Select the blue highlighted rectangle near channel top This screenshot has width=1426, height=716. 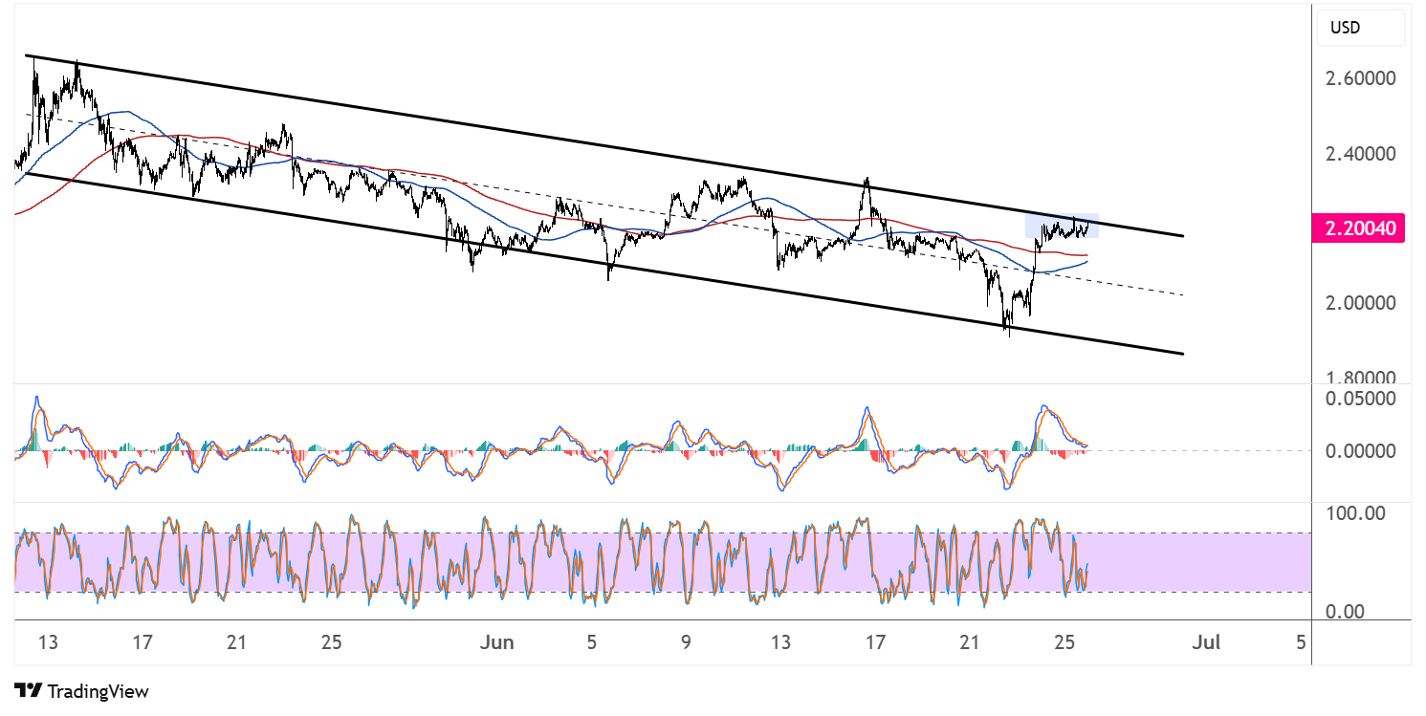(1062, 226)
